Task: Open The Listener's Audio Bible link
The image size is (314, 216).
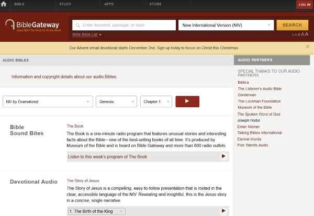Action: point(260,89)
